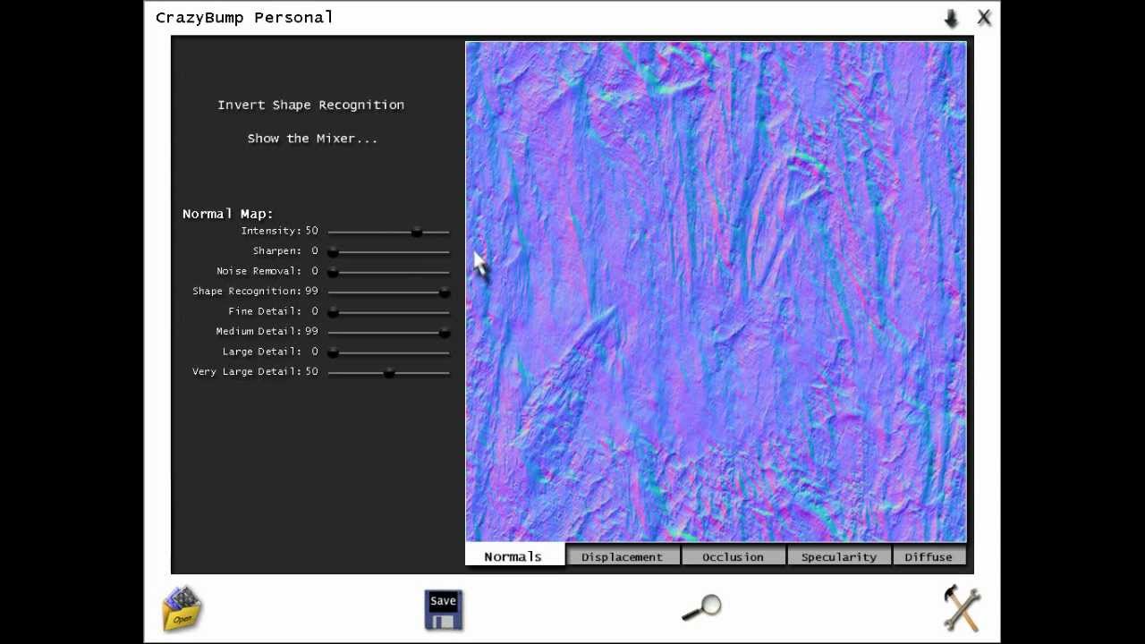Click Invert Shape Recognition
1145x644 pixels.
pyautogui.click(x=310, y=105)
